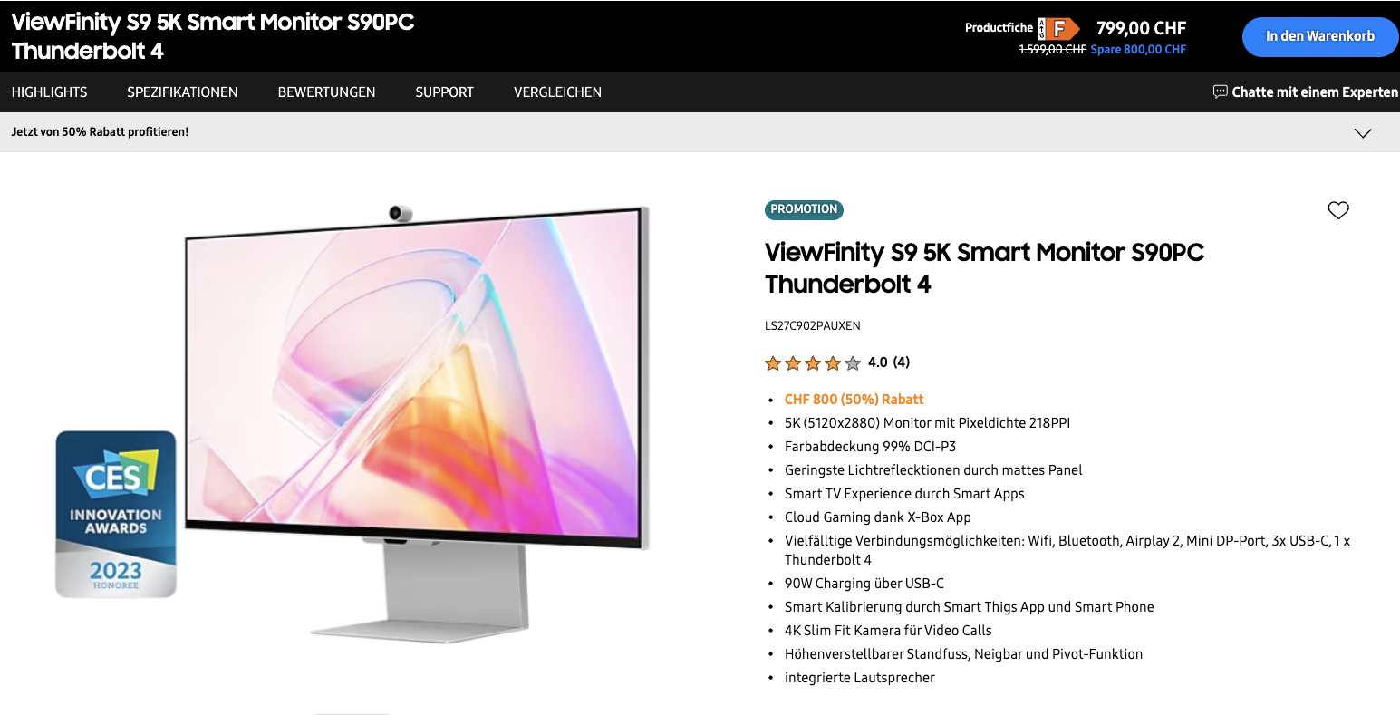The height and width of the screenshot is (715, 1400).
Task: Click the review count (4)
Action: click(902, 362)
